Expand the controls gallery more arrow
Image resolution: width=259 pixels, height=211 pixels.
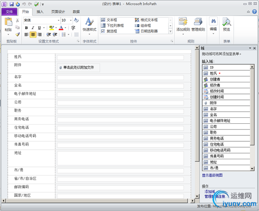[x=171, y=31]
